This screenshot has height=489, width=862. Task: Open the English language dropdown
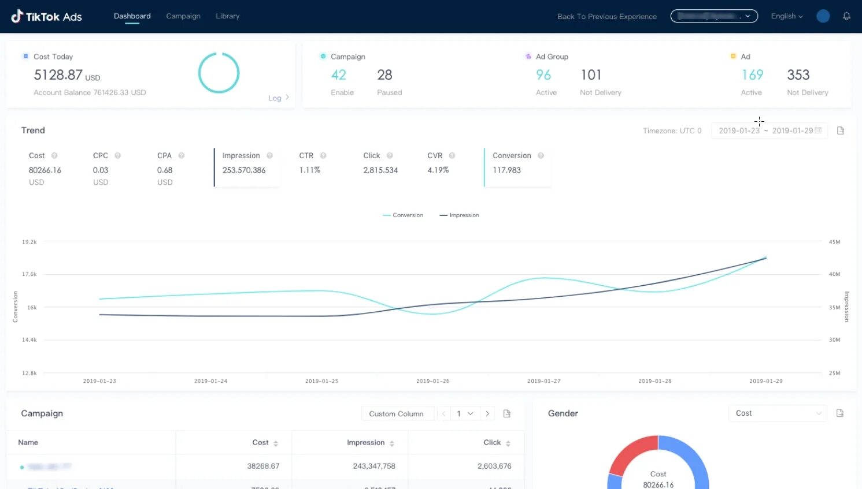pyautogui.click(x=787, y=16)
